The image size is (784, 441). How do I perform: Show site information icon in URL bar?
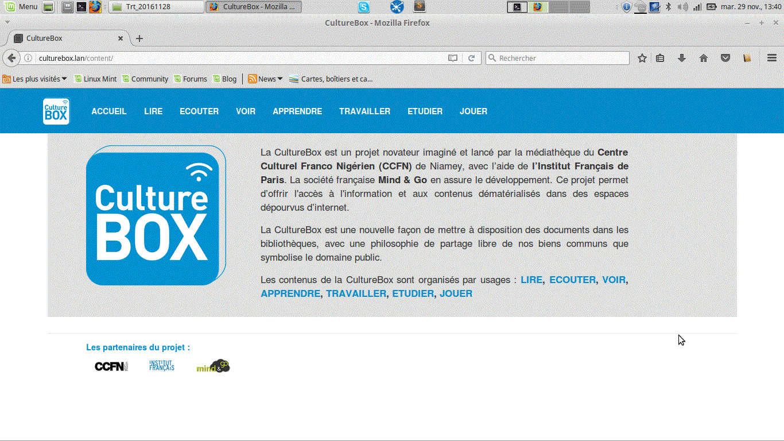point(28,58)
